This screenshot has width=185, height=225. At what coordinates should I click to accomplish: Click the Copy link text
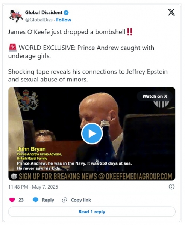pyautogui.click(x=81, y=200)
